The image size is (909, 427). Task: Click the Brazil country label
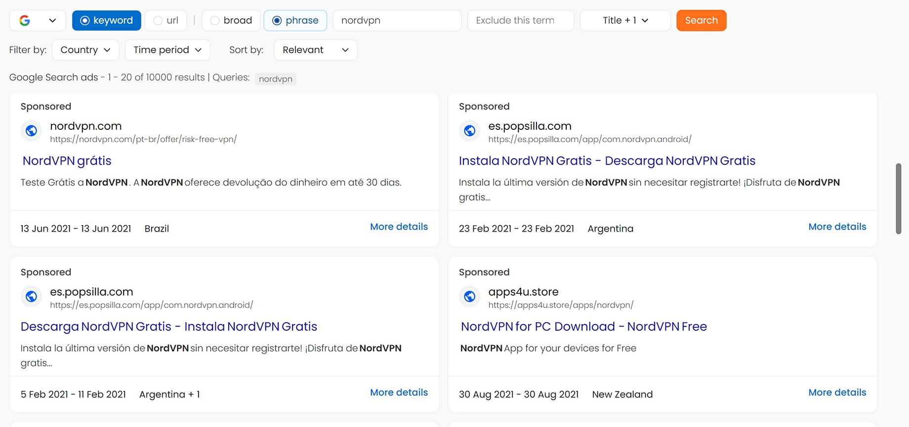tap(157, 229)
